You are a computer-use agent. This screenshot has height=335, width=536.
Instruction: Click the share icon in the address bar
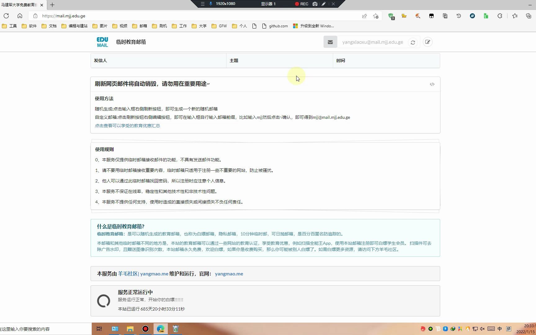(364, 16)
